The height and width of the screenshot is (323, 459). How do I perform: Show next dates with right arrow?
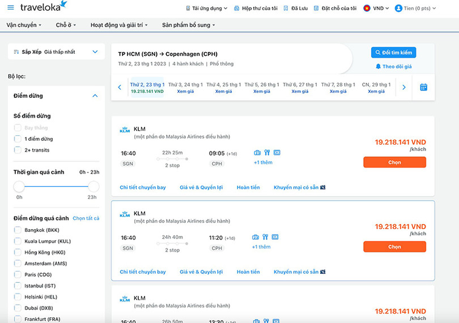(x=403, y=87)
